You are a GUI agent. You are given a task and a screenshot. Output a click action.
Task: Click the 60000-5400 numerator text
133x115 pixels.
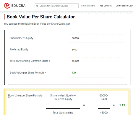click(104, 97)
